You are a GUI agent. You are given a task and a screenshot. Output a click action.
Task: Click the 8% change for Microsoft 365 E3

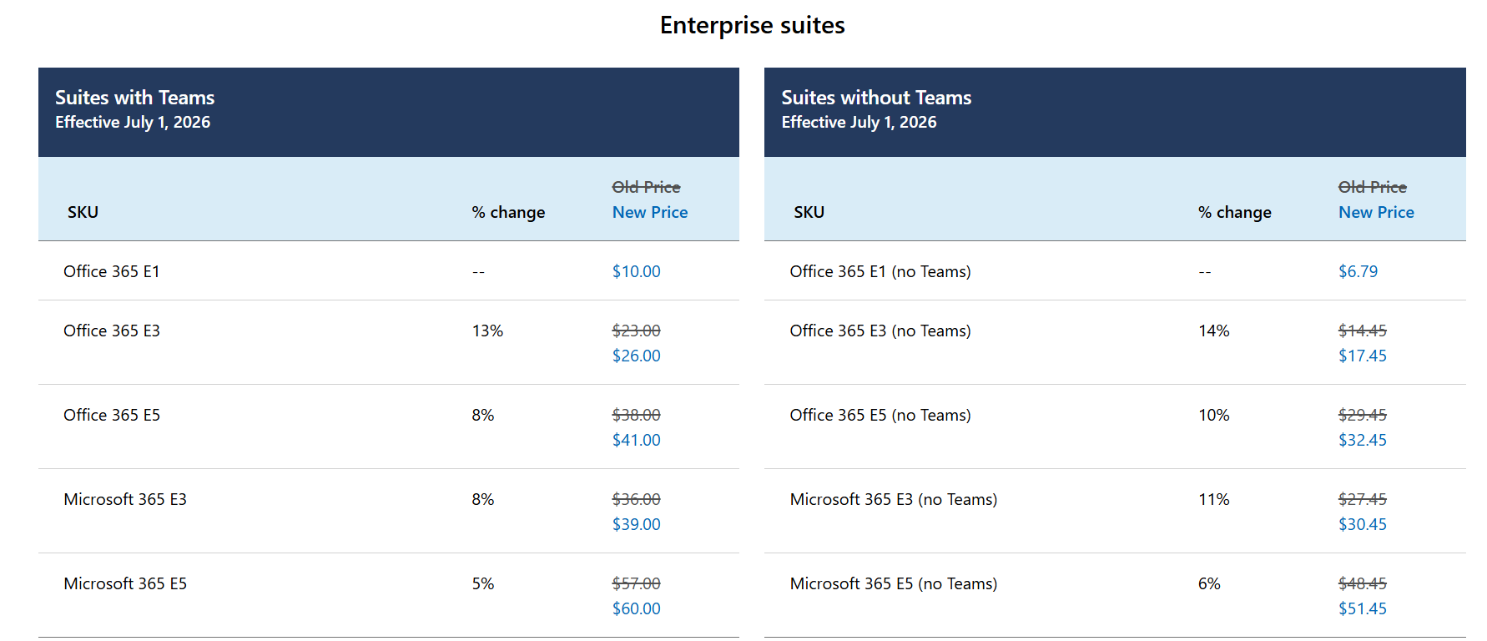(x=483, y=499)
